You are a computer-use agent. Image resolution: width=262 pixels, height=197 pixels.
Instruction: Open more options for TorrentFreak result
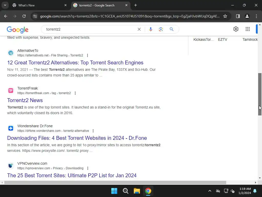pyautogui.click(x=75, y=93)
